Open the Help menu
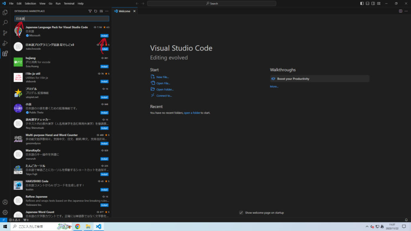Screen dimensions: 411x231 80,3
